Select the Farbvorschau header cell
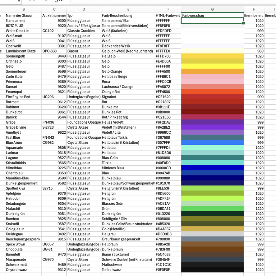This screenshot has height=276, width=276. tap(212, 15)
